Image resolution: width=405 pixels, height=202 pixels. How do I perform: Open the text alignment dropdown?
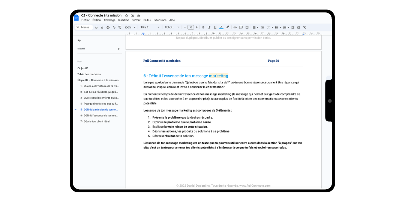click(255, 27)
